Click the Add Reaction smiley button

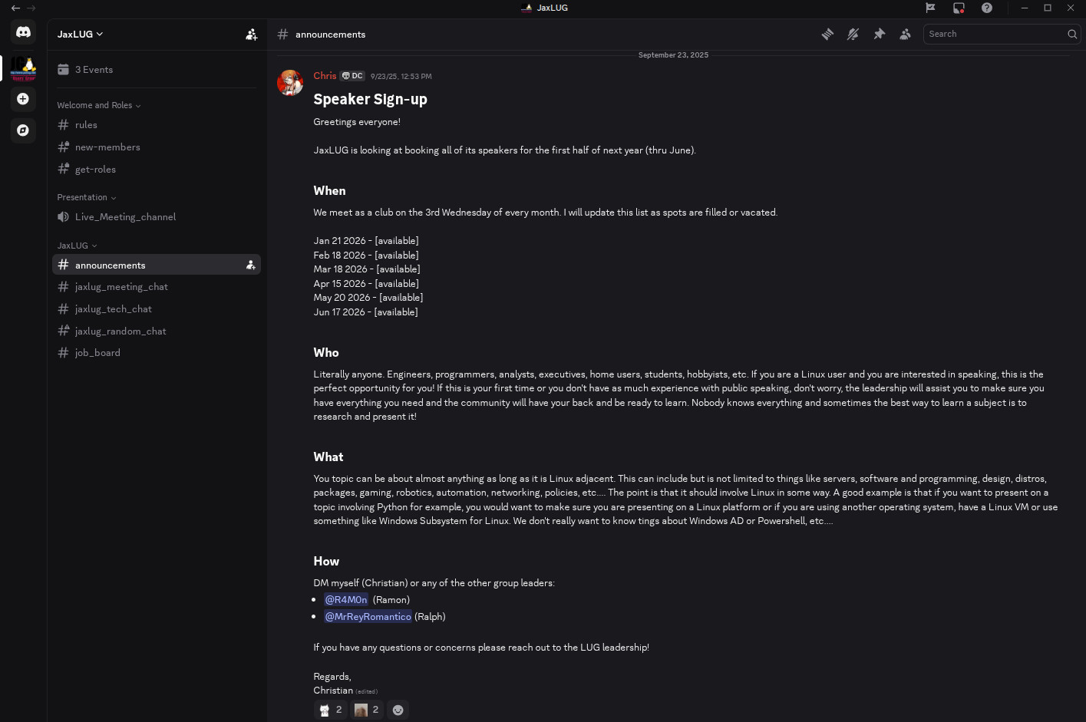[x=398, y=710]
